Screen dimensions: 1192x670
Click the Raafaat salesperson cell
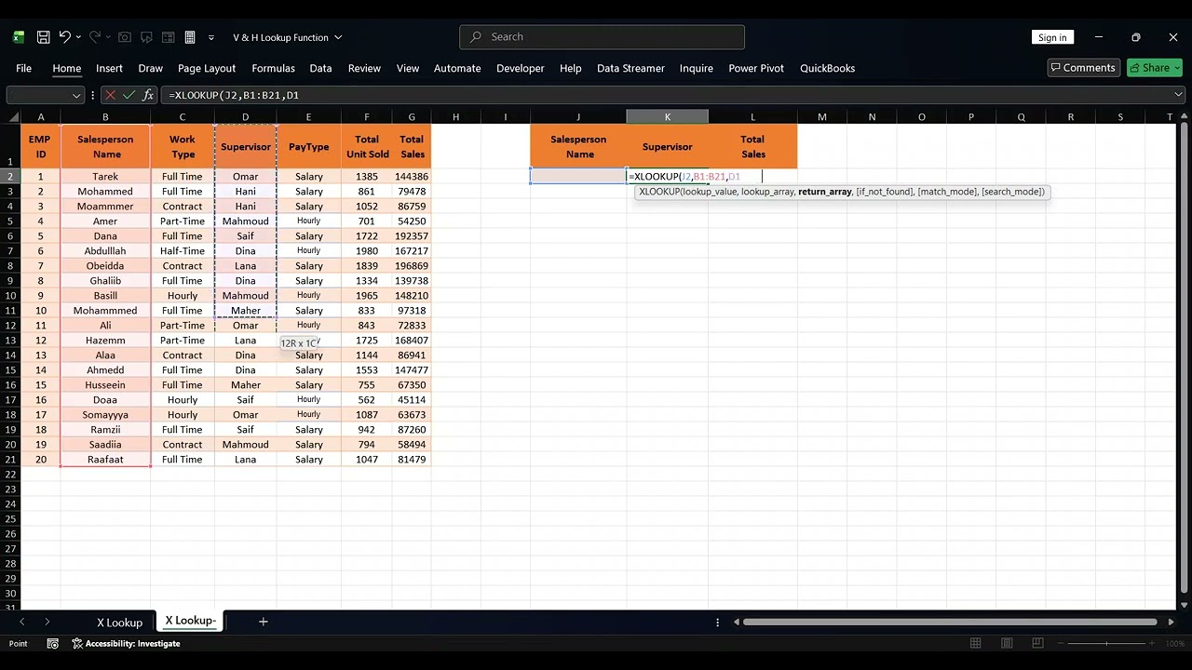[x=105, y=460]
